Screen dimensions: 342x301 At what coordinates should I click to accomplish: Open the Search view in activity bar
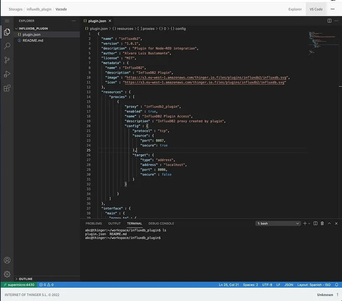pos(7,46)
